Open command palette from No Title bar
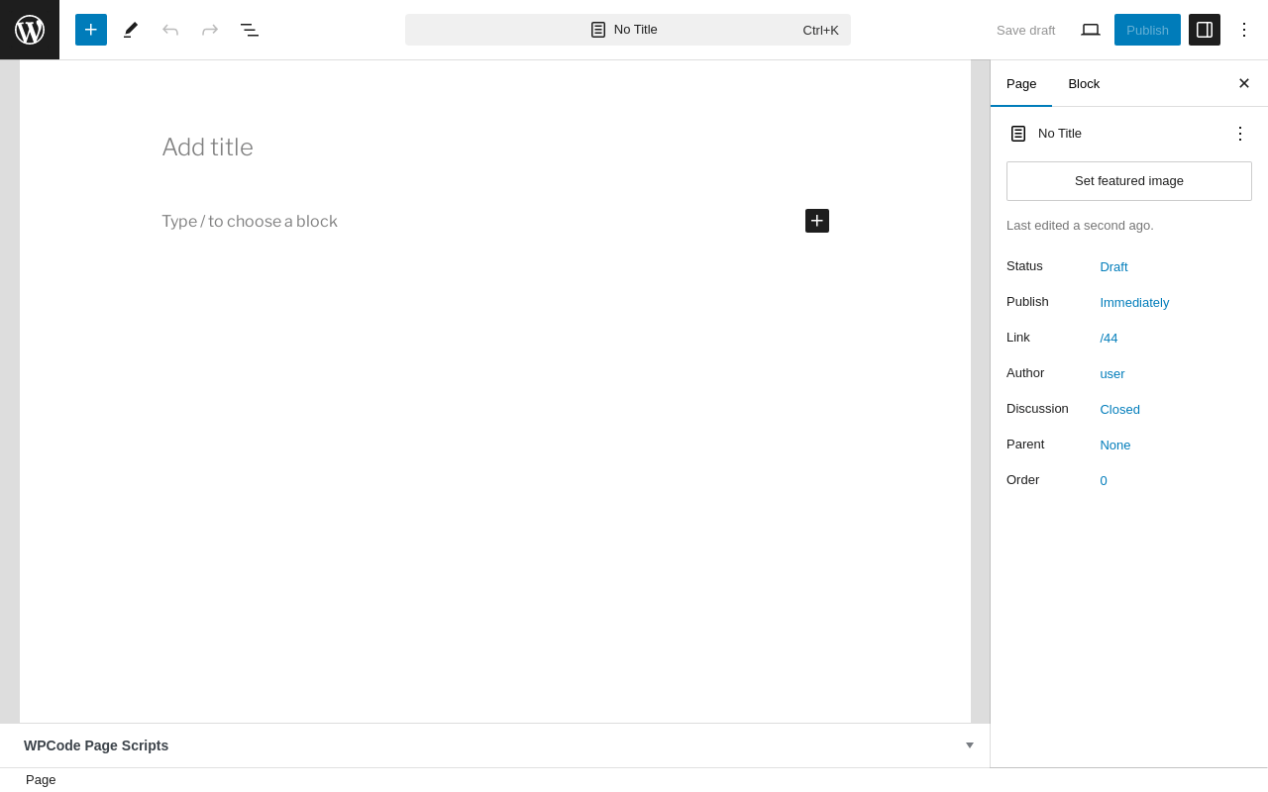Image resolution: width=1268 pixels, height=792 pixels. coord(628,30)
